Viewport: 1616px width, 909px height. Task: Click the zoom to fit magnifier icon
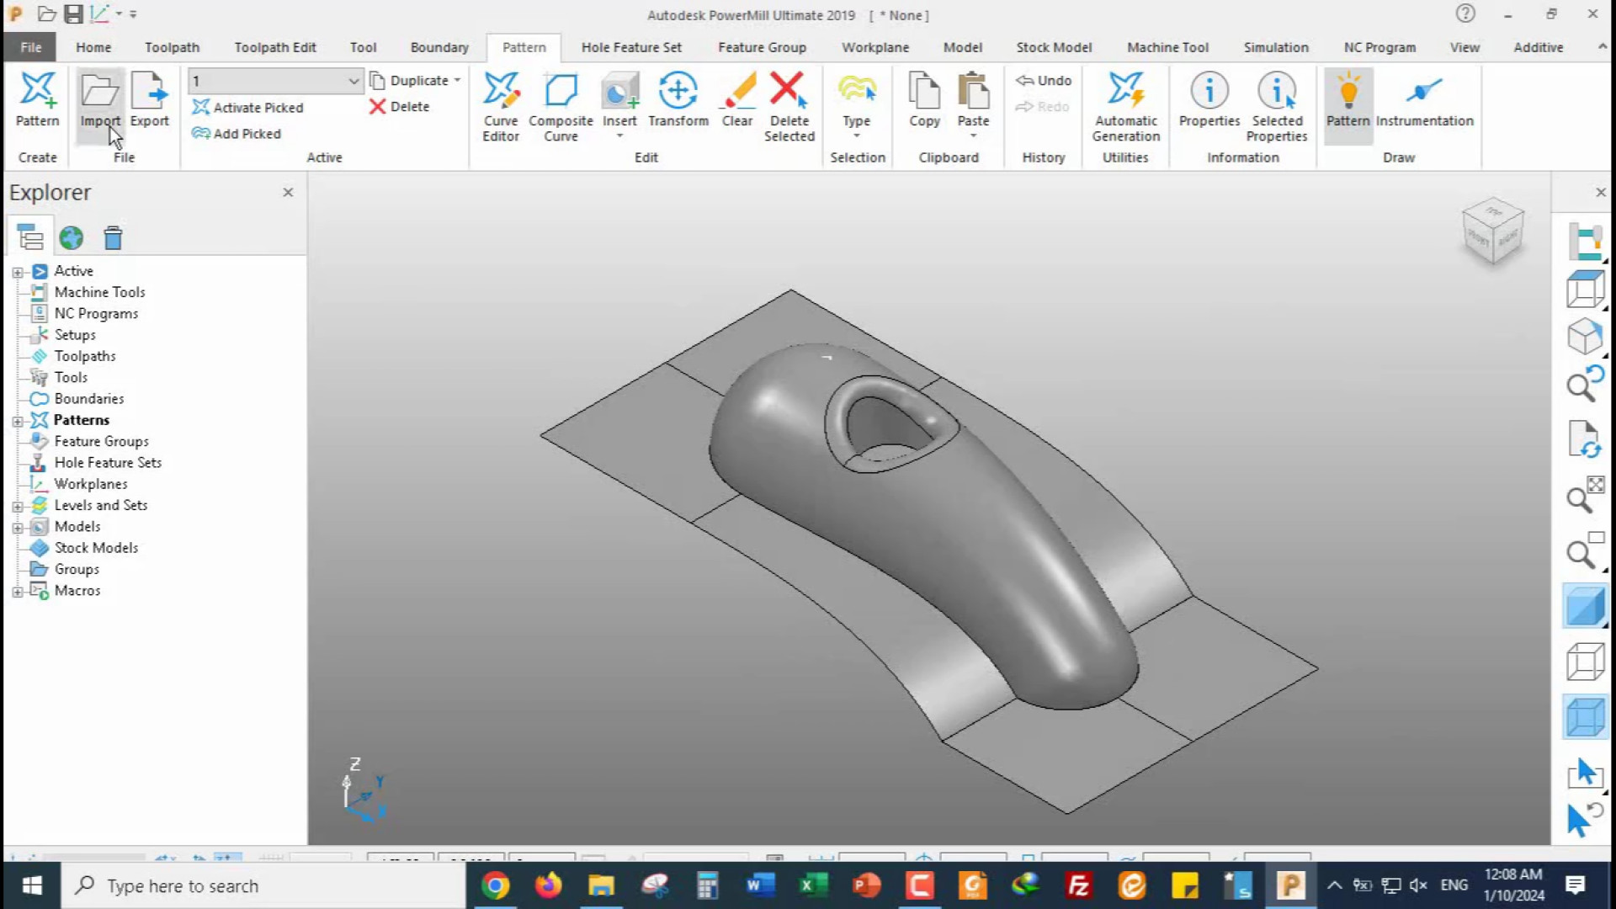coord(1586,497)
